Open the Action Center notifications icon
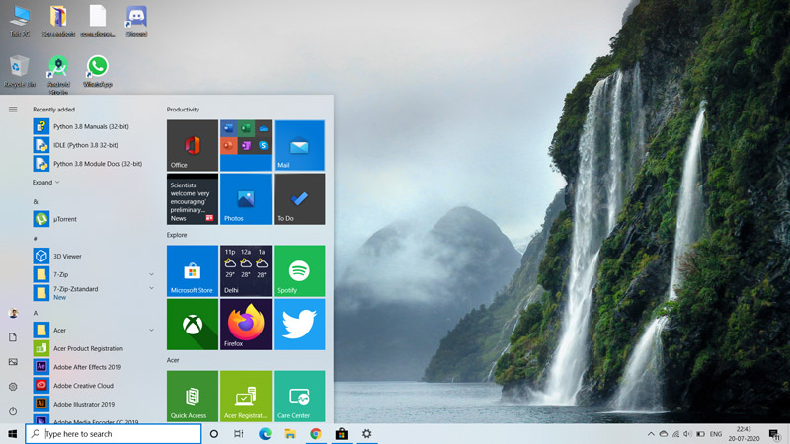This screenshot has width=790, height=444. click(x=775, y=434)
